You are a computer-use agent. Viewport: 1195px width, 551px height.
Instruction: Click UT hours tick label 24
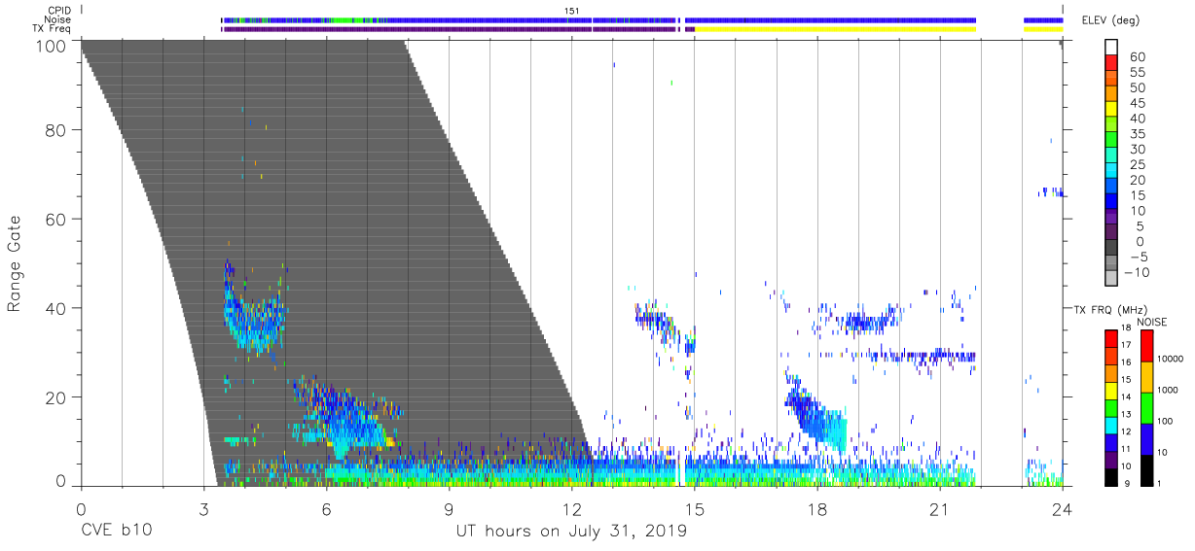(1063, 509)
